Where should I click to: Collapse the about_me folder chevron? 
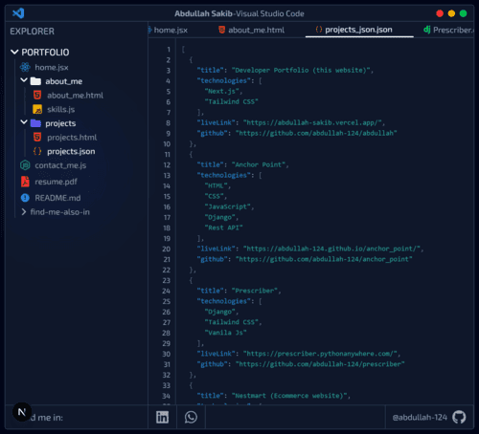tap(24, 80)
